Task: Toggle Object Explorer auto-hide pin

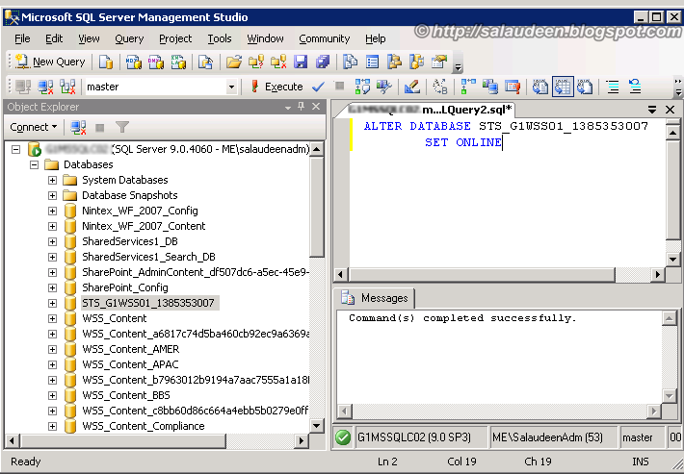Action: pos(301,107)
